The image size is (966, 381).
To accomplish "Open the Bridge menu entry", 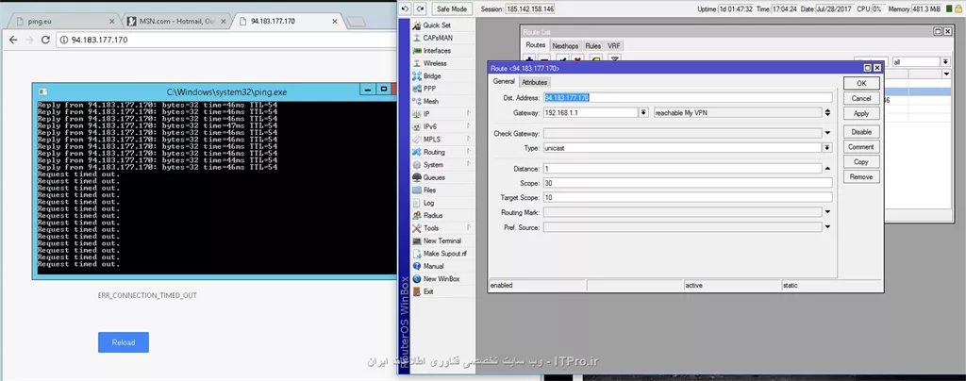I will (x=432, y=75).
